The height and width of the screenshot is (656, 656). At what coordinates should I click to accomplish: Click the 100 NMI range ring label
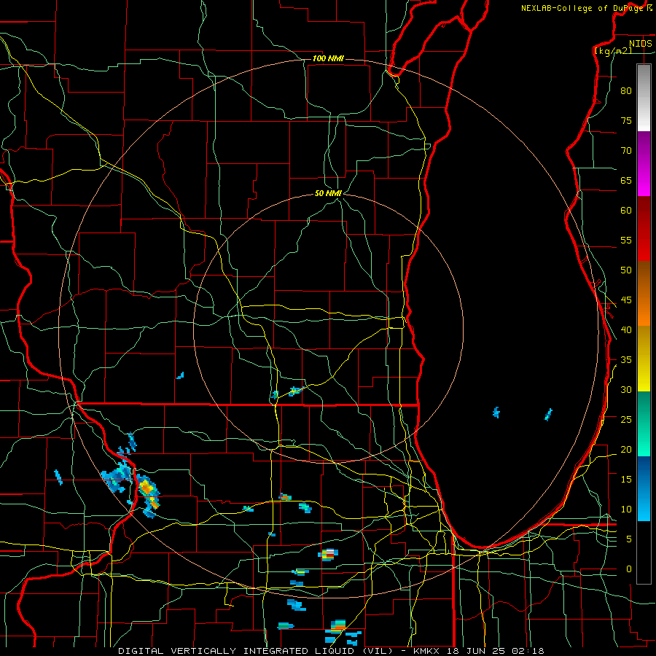tap(328, 58)
